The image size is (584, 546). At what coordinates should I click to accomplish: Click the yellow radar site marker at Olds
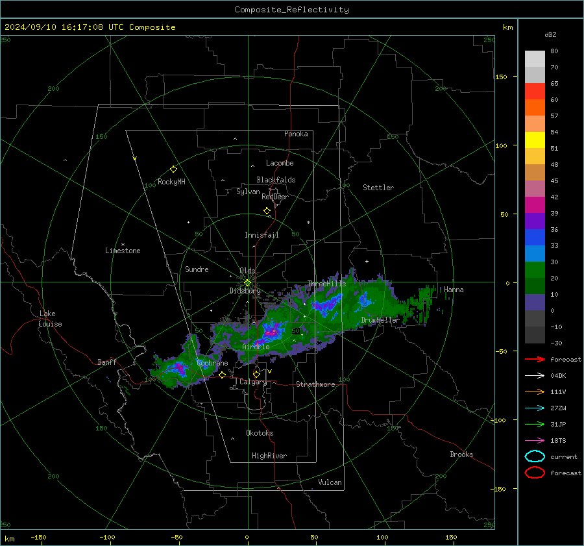click(x=247, y=283)
